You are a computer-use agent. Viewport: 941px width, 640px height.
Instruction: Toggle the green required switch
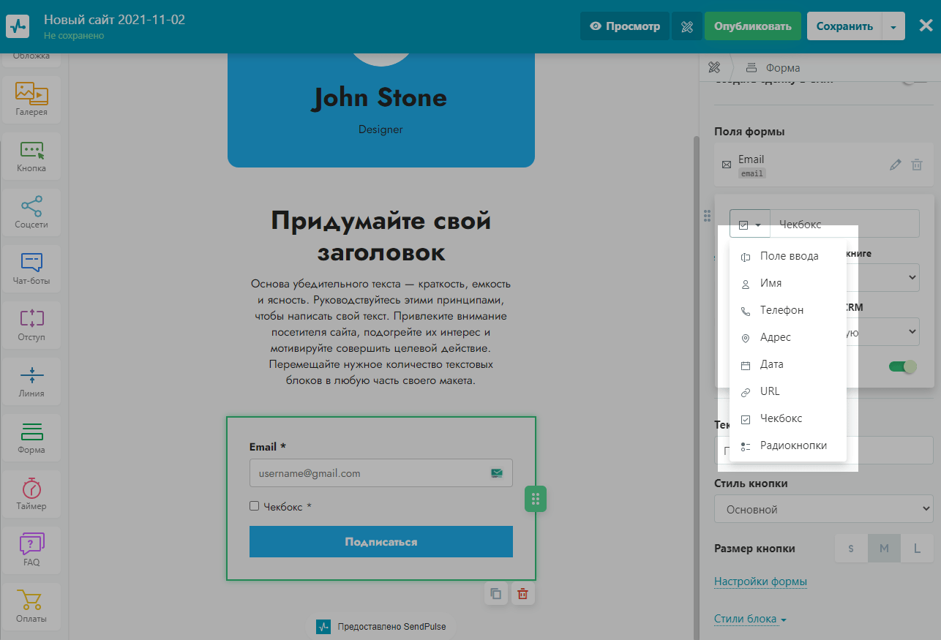tap(903, 366)
